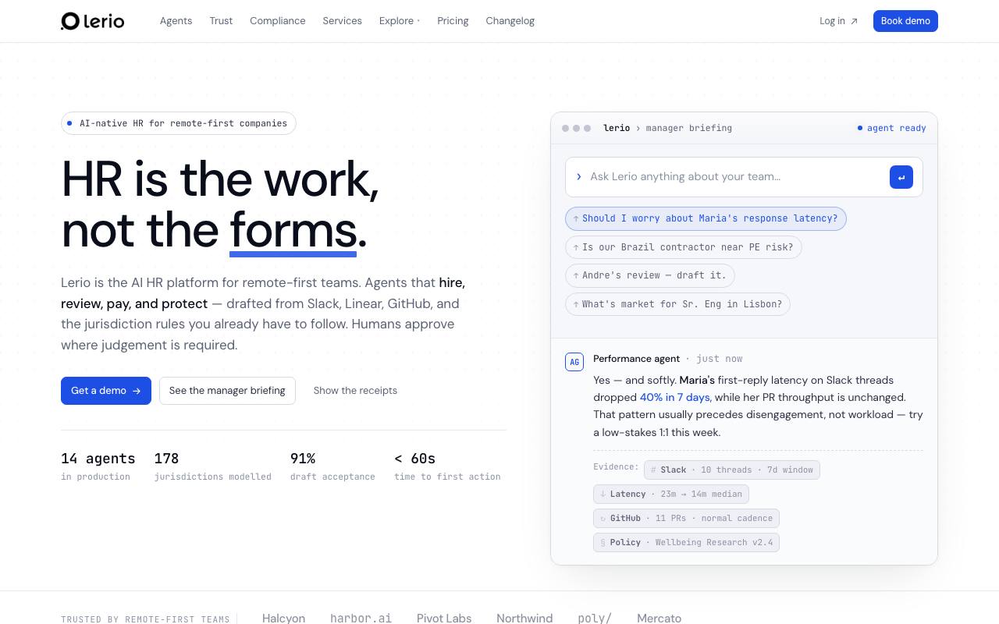Choose the Brazil contractor PE risk prompt
999x624 pixels.
(683, 247)
